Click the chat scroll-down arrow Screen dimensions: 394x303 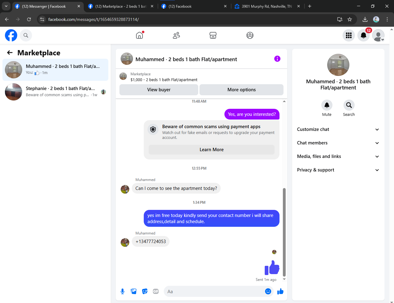(284, 279)
